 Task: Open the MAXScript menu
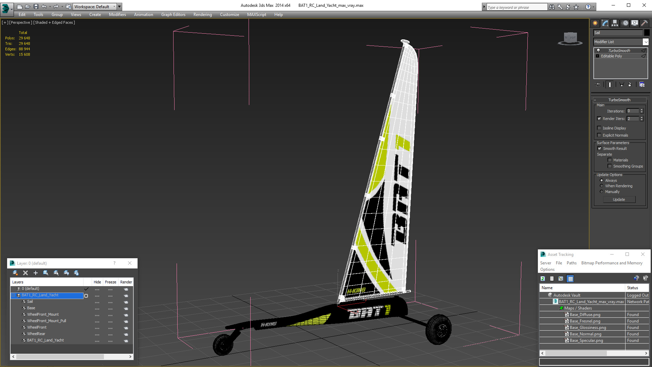coord(257,15)
